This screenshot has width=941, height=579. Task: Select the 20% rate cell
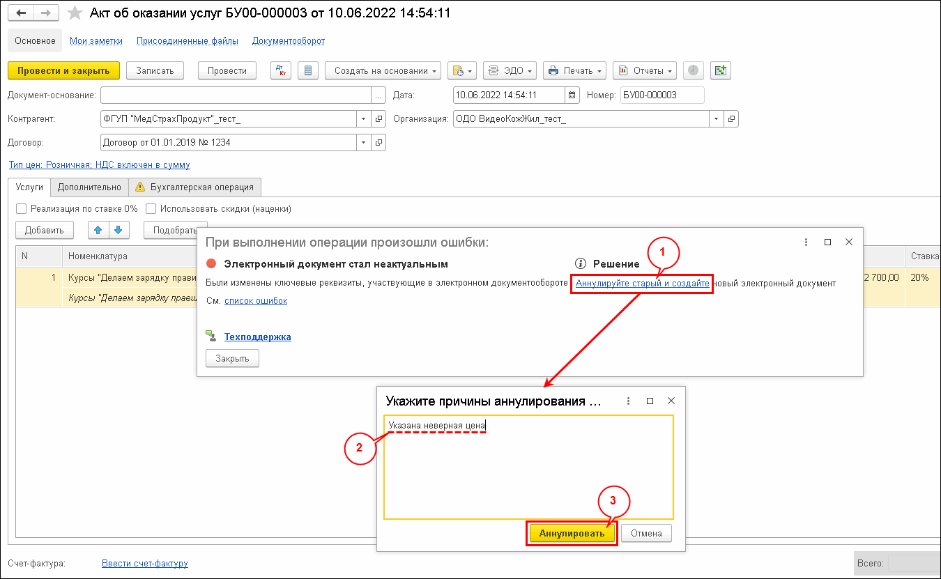click(922, 277)
